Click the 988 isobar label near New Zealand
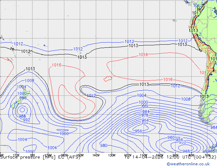The height and width of the screenshot is (167, 217). point(22,116)
